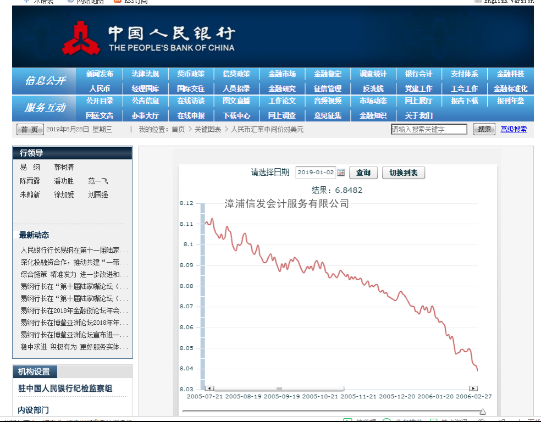Open the 报刊年鉴 menu item

tap(511, 101)
